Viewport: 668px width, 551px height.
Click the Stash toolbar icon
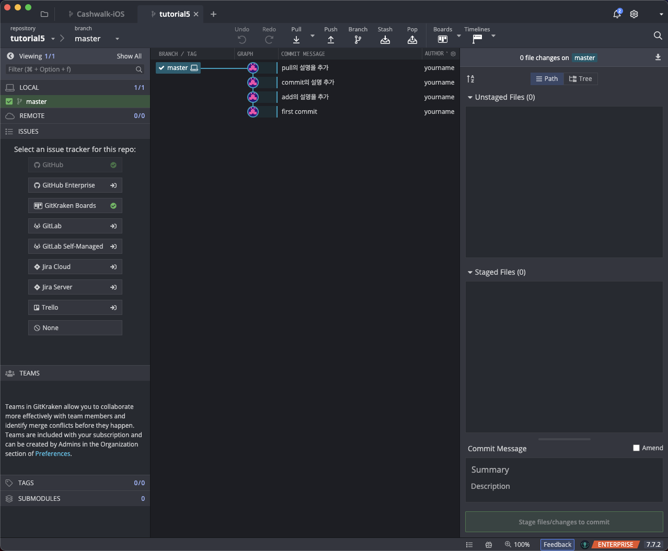[x=385, y=40]
